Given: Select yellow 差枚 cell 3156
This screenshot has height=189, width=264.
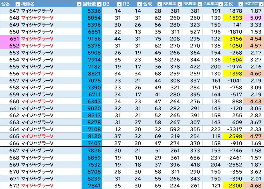Looking at the screenshot, I should point(233,39).
